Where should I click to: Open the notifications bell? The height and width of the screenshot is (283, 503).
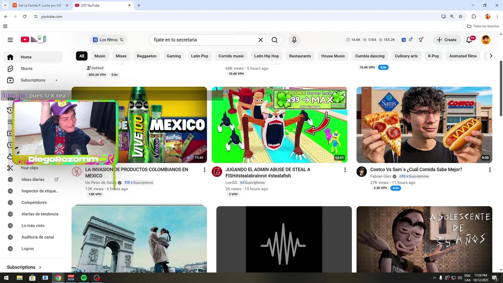pos(469,40)
